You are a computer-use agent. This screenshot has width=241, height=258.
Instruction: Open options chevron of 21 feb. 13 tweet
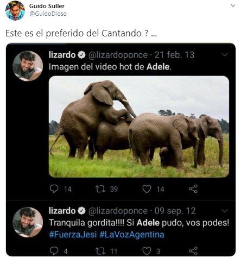[x=225, y=54]
